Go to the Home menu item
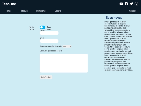Screen dimensions: 141x106 pos(8,11)
